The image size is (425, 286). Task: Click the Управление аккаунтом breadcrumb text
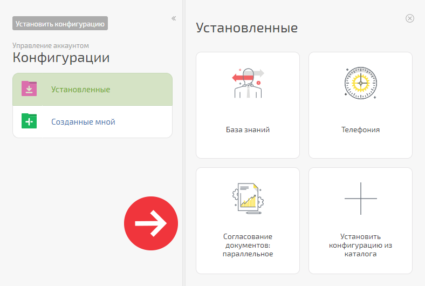51,45
